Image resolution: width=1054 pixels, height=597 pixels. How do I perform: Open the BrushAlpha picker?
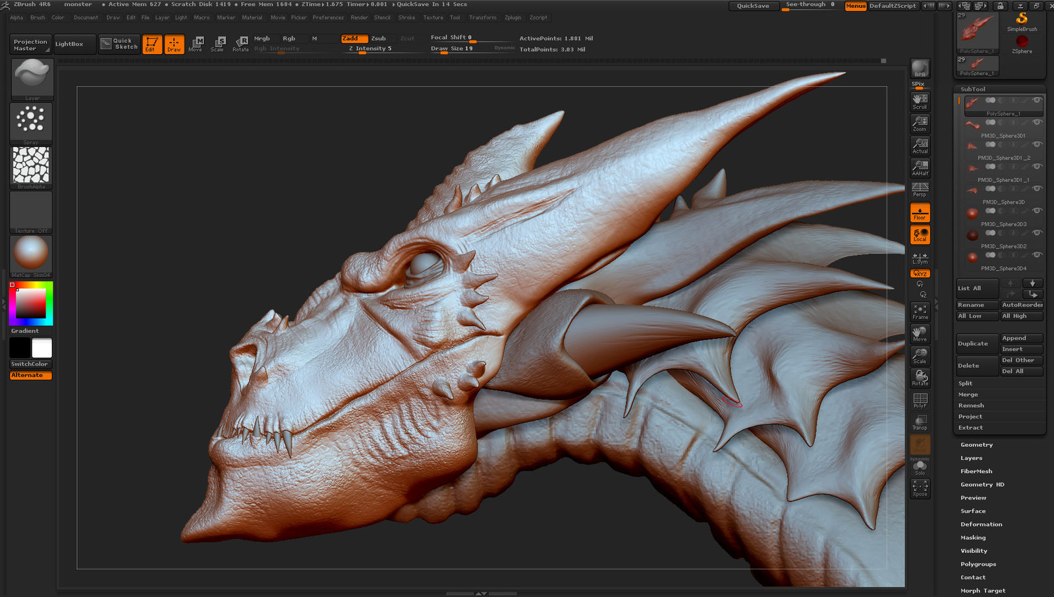(x=31, y=167)
